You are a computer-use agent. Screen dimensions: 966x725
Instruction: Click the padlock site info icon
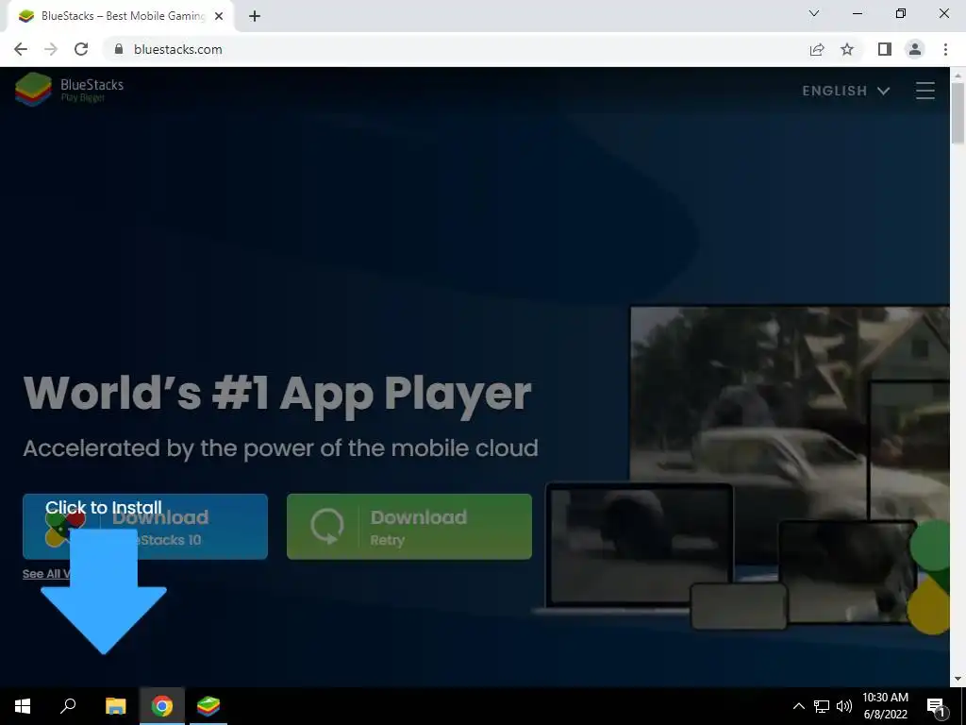(119, 49)
